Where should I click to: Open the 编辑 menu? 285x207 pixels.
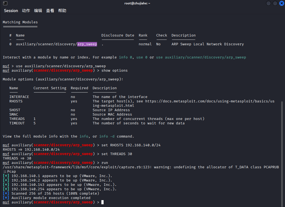(x=38, y=11)
